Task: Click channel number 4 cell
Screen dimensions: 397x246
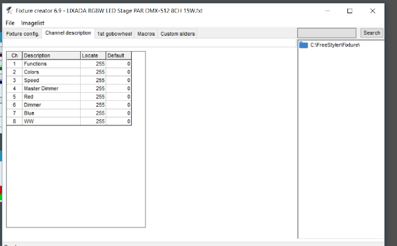Action: 15,88
